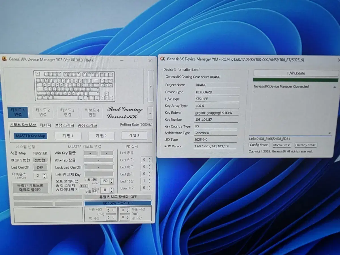The width and height of the screenshot is (340, 255).
Task: Toggle 듀얼 키보드 활성화 OFF
Action: click(118, 197)
